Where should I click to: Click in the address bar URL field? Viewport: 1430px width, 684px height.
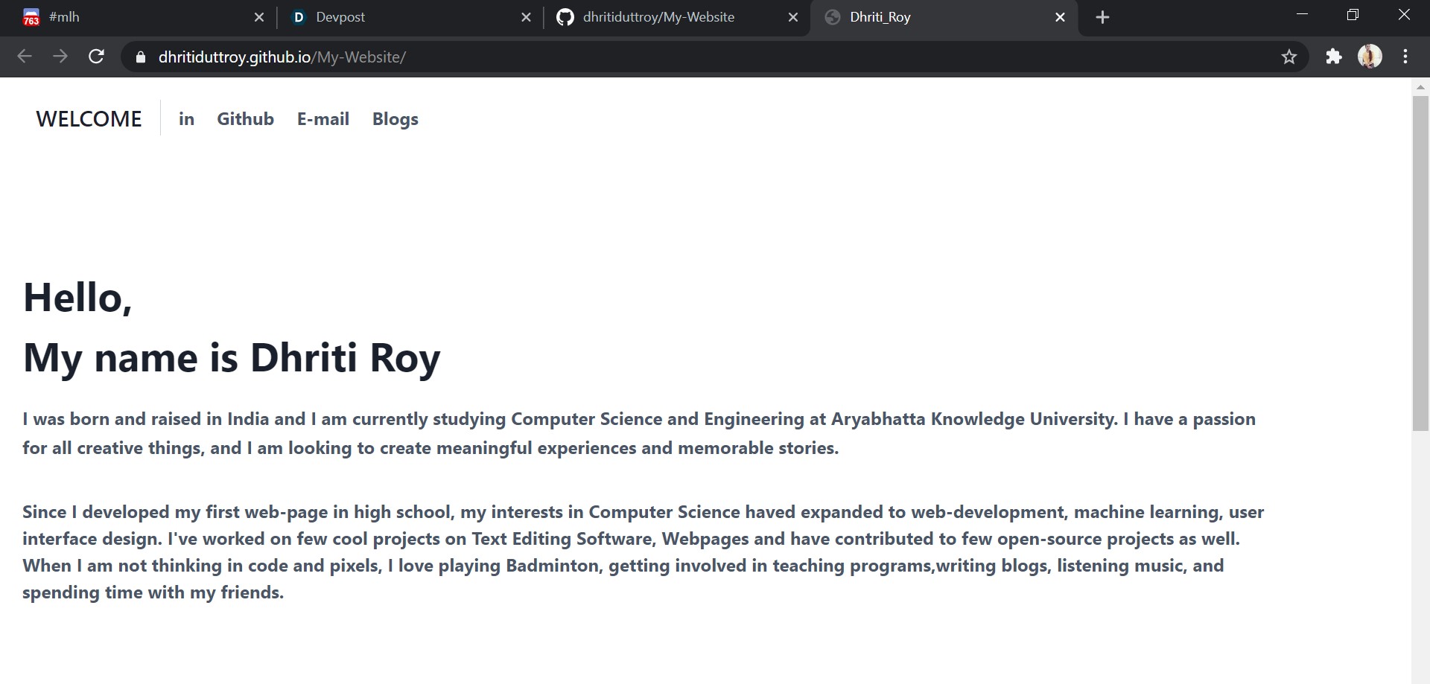(x=670, y=57)
